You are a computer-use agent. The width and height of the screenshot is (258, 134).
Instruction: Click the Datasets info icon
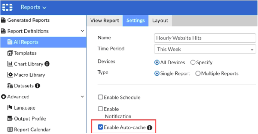point(38,86)
